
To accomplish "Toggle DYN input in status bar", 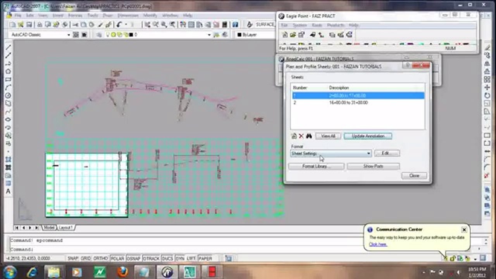I will pos(180,258).
